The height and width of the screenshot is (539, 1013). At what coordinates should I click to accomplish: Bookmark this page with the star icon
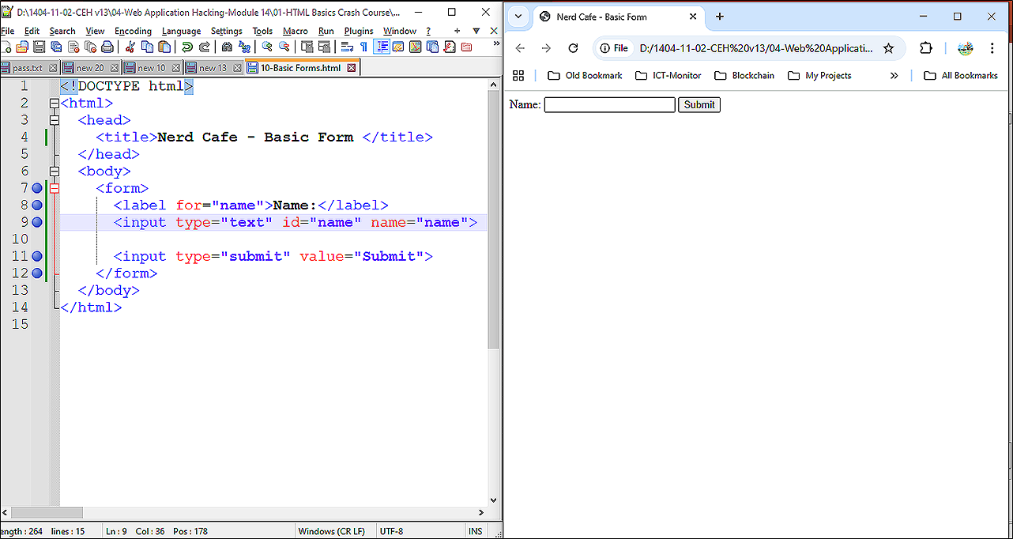(x=888, y=48)
